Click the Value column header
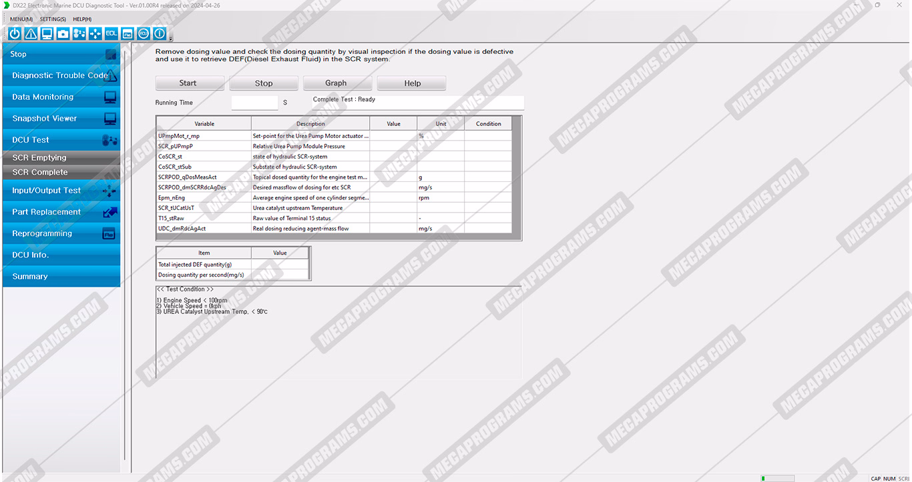 393,123
